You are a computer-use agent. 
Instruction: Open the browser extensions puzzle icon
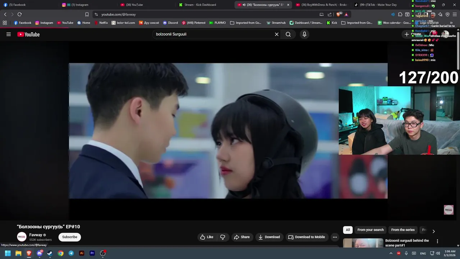(x=400, y=14)
